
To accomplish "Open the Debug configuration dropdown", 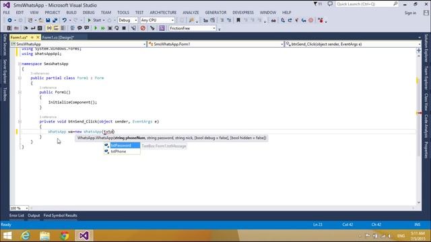I will coord(127,20).
